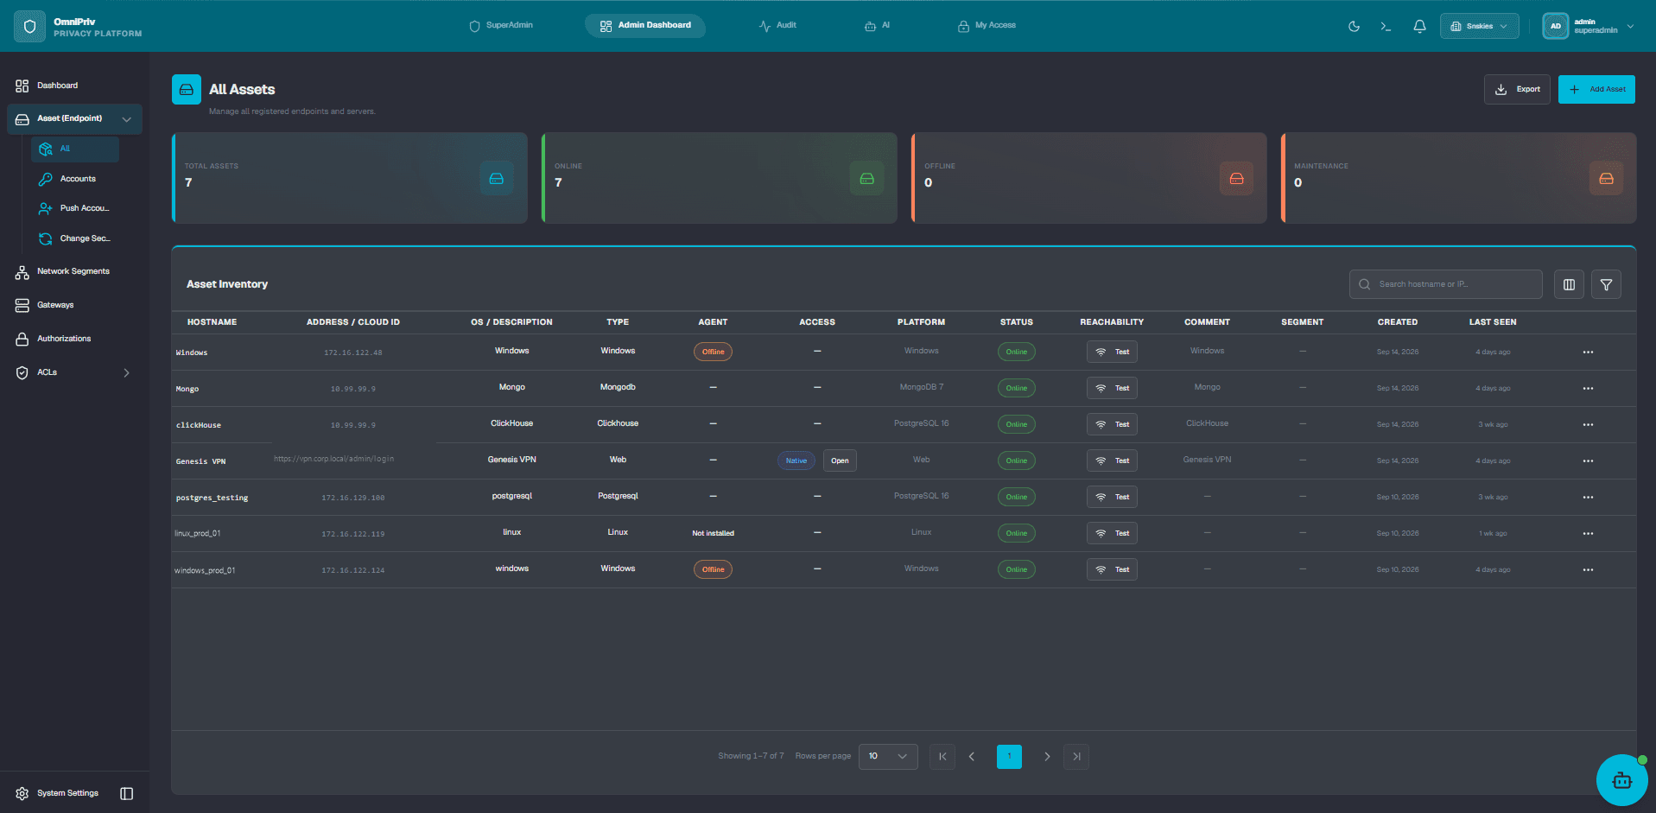This screenshot has width=1656, height=813.
Task: Click Add Asset button
Action: 1596,89
